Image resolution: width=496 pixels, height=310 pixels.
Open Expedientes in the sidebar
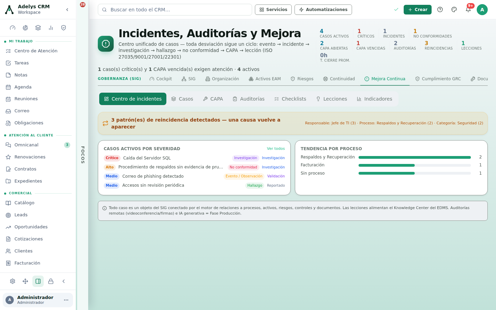click(38, 181)
